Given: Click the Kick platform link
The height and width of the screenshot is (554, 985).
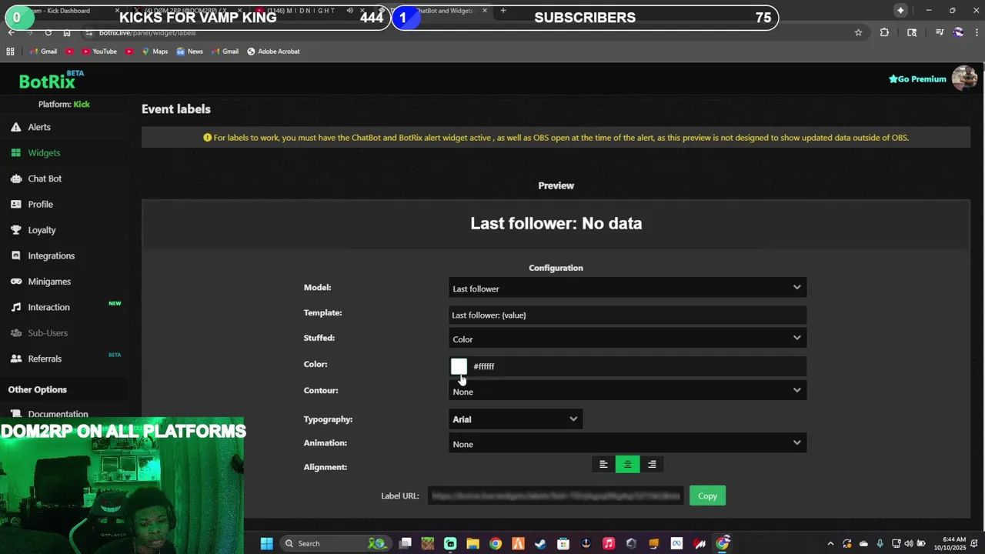Looking at the screenshot, I should 82,104.
